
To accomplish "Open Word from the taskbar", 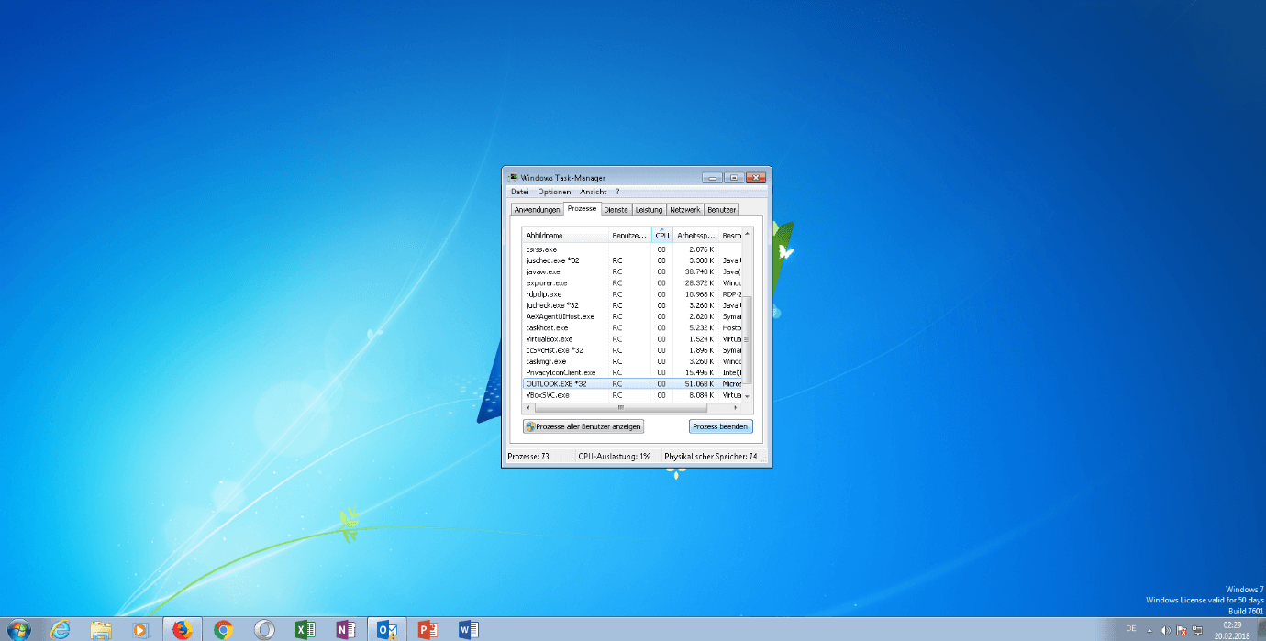I will click(469, 629).
